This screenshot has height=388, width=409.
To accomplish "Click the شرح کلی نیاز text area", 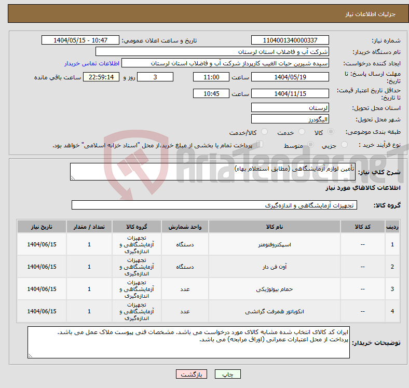I will tap(213, 172).
